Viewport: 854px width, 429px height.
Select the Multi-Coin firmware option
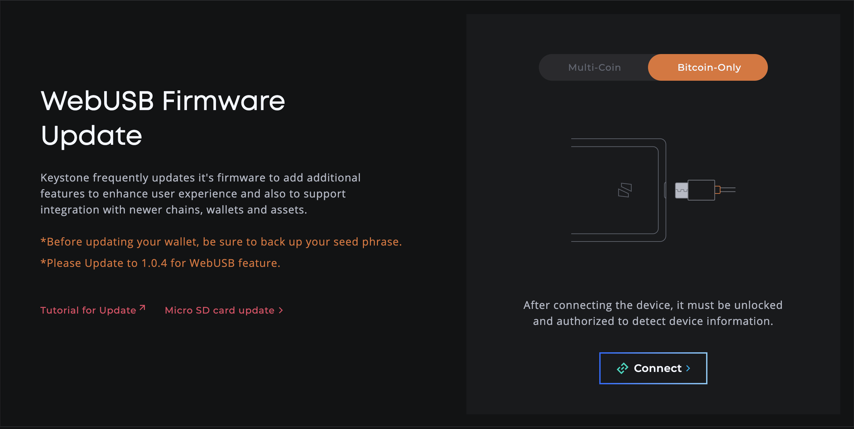594,67
